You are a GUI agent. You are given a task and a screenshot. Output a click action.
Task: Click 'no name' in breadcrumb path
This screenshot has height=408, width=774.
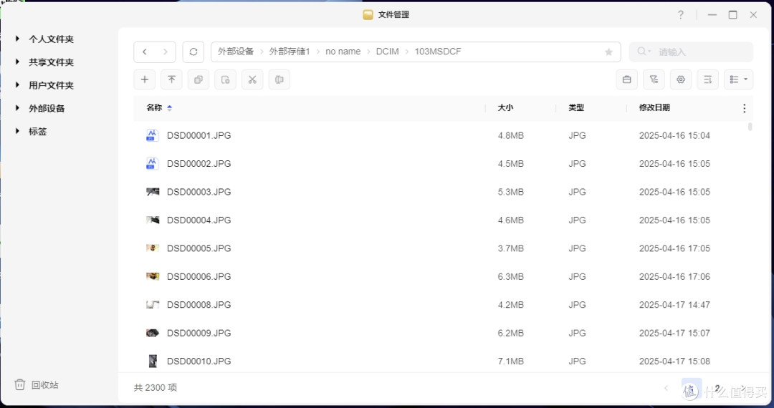click(x=343, y=52)
